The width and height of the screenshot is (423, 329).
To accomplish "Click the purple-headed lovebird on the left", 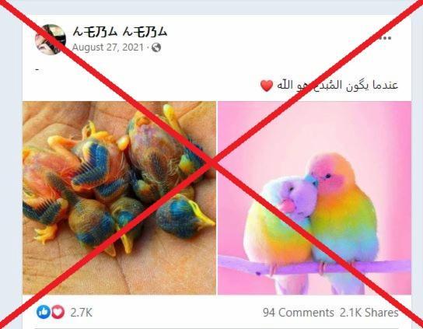I will 279,222.
